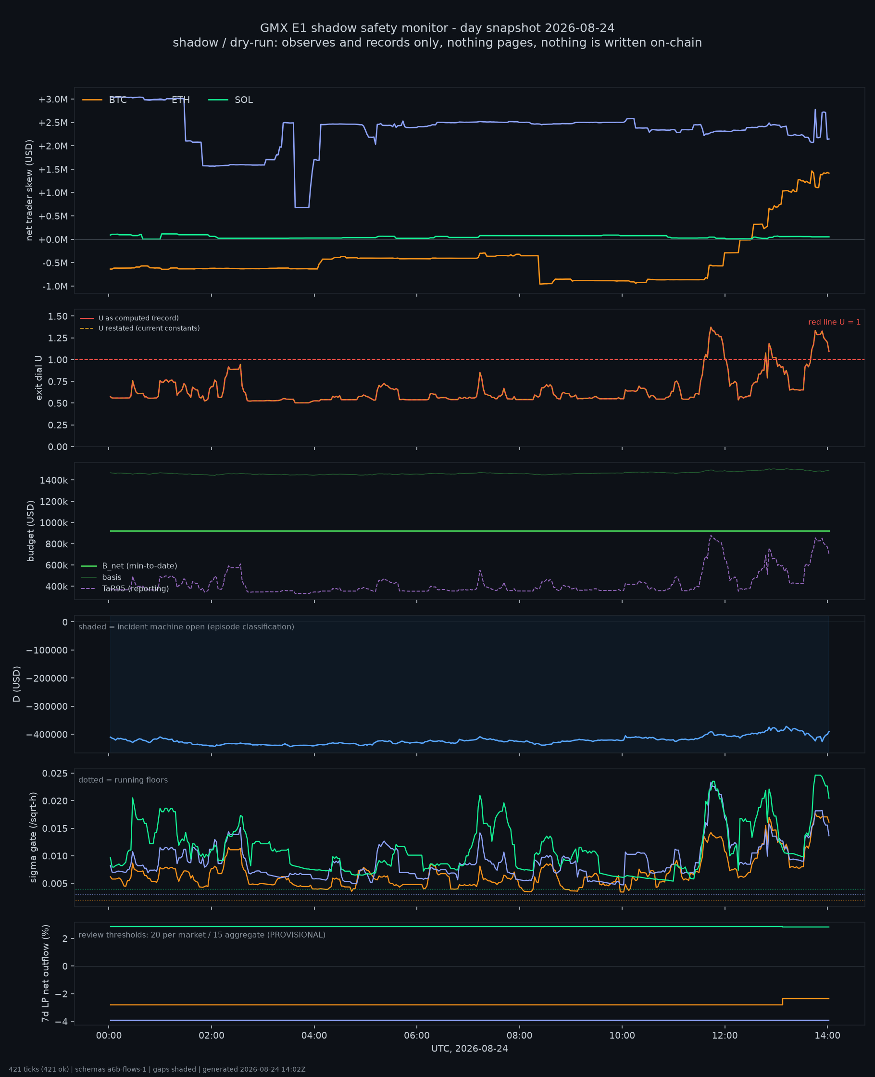Click the 'B_net (min-to-date)' legend text

(139, 566)
